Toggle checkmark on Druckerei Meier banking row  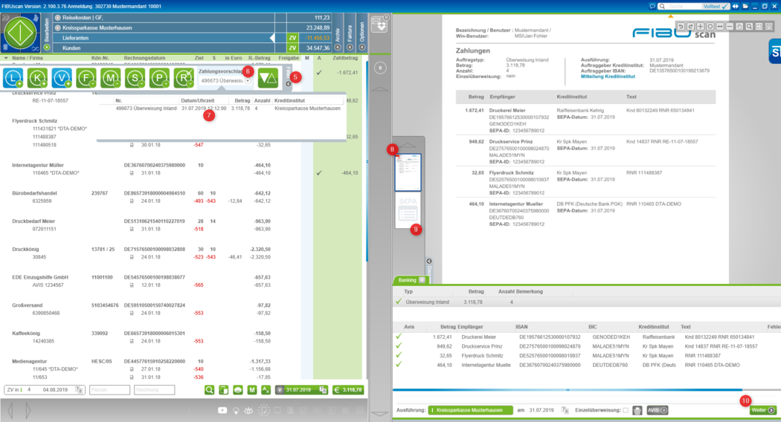(x=399, y=337)
